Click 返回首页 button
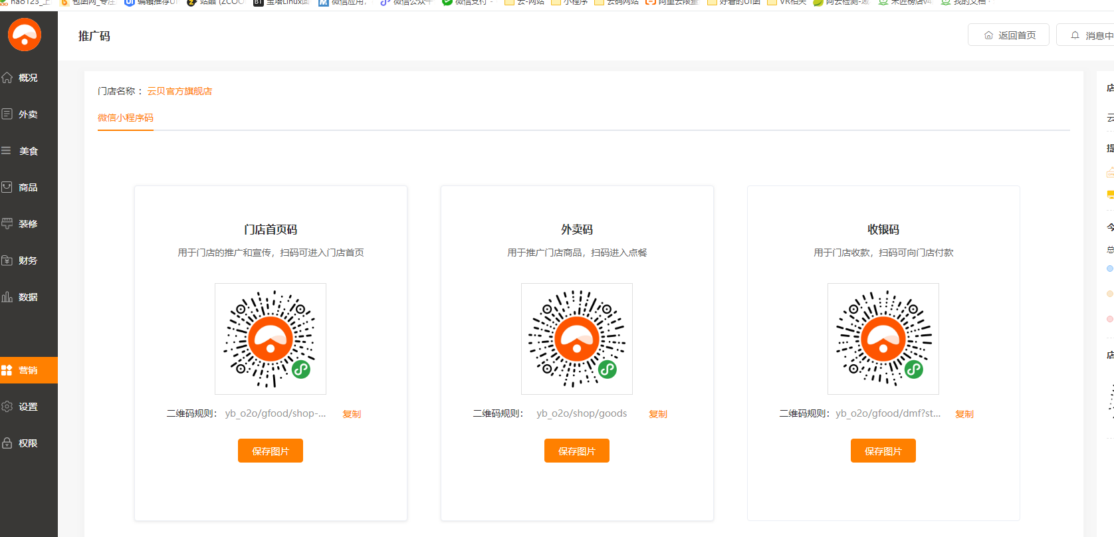The image size is (1114, 537). tap(1008, 35)
